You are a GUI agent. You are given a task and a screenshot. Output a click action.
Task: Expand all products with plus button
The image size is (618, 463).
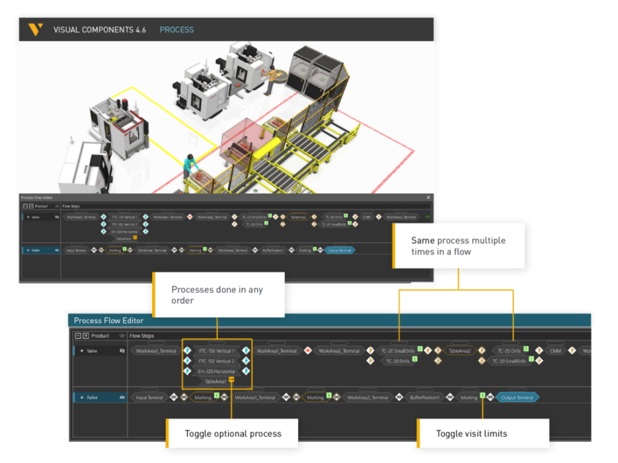coord(85,336)
